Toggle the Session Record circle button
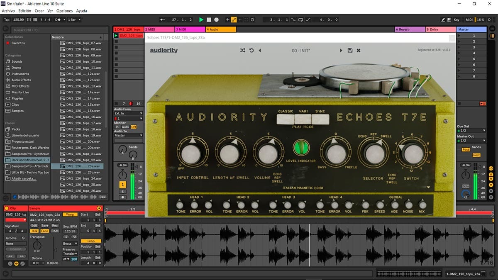This screenshot has height=280, width=498. 252,19
